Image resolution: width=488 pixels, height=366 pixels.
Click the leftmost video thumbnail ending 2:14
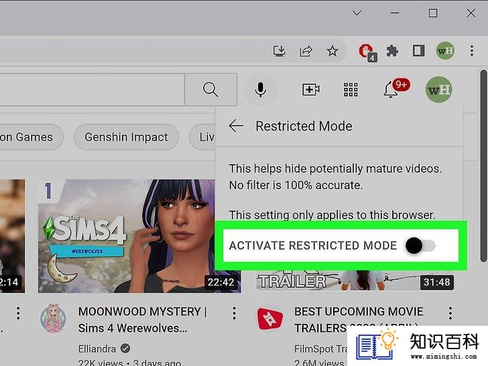pyautogui.click(x=12, y=236)
